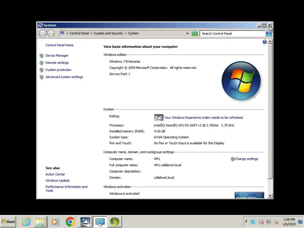Open Remote settings link

[x=57, y=63]
